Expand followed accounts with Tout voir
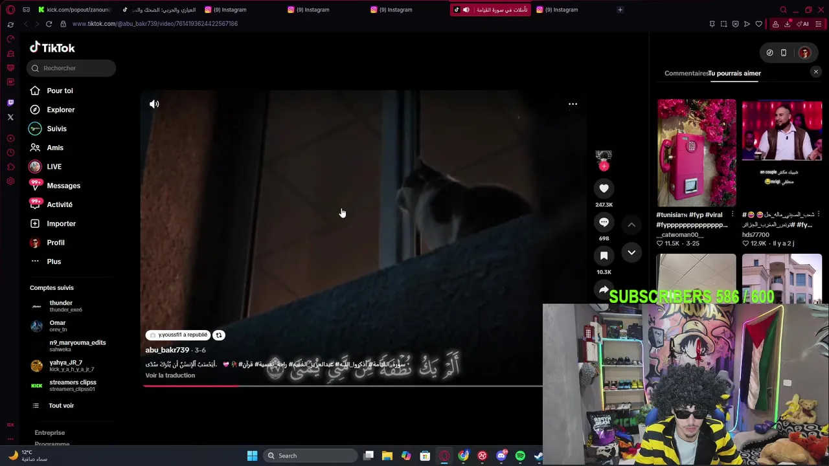The width and height of the screenshot is (829, 466). (61, 405)
